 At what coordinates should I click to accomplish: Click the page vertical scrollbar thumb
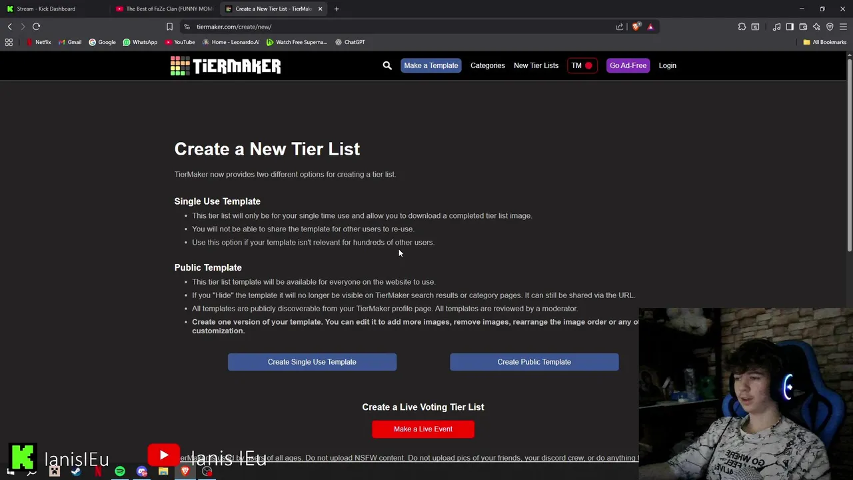(850, 156)
